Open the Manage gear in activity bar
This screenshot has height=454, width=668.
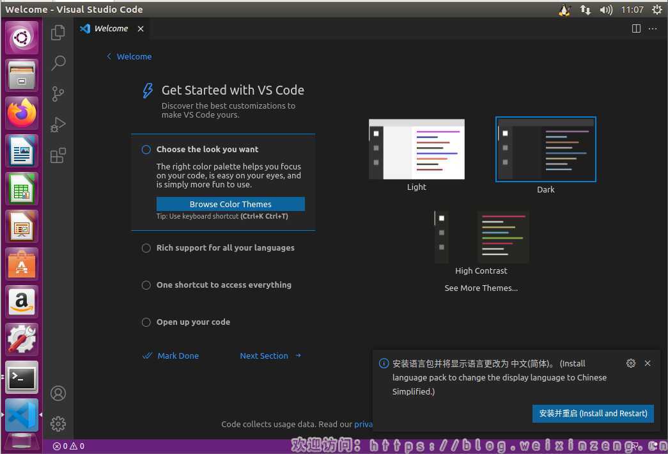[58, 423]
